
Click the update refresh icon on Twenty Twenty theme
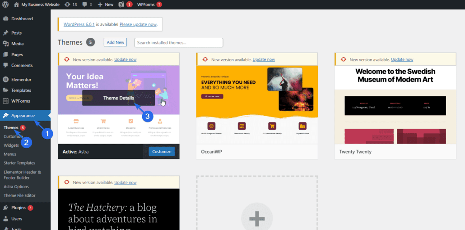[344, 59]
